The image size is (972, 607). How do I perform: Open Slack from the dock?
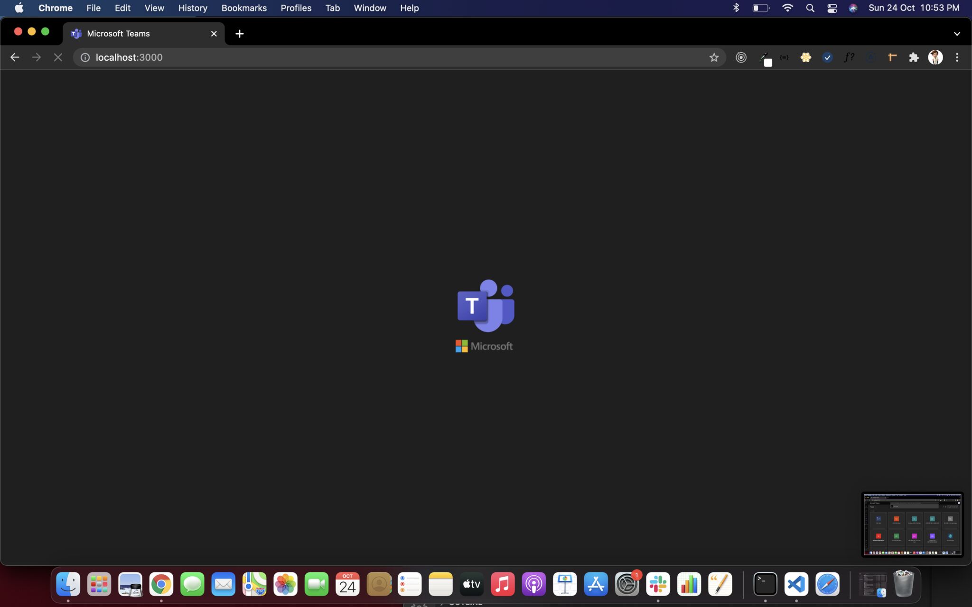(x=658, y=584)
